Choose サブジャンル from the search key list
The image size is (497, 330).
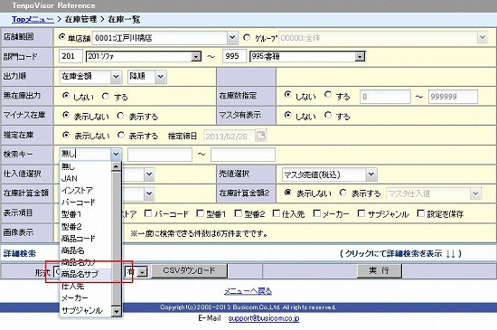86,310
